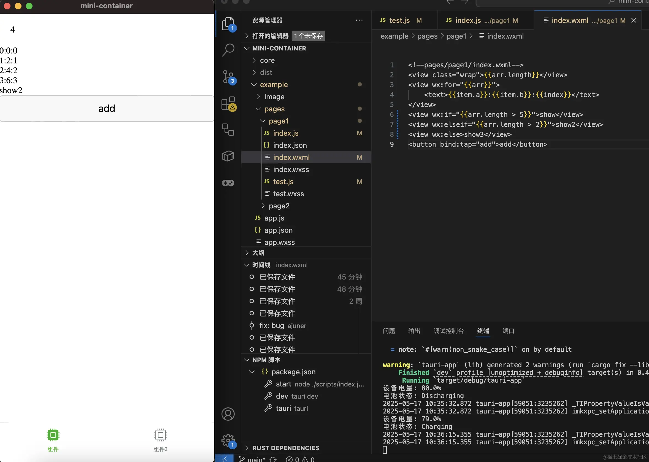Viewport: 649px width, 462px height.
Task: Open test.js in the file tree
Action: point(306,181)
